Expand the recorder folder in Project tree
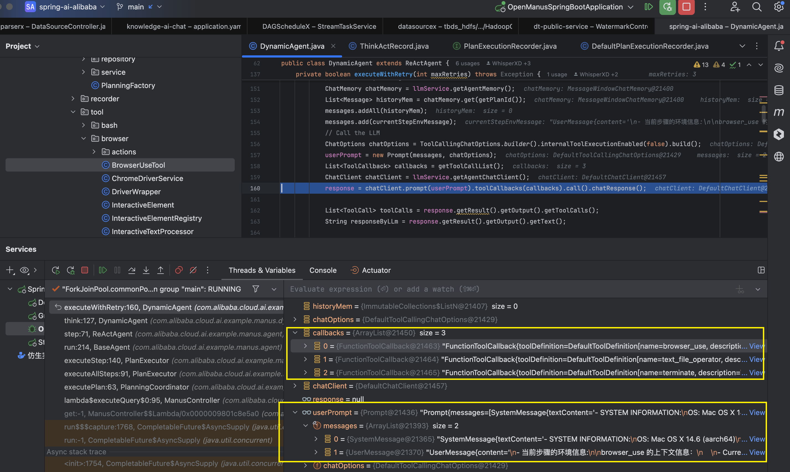 tap(73, 98)
